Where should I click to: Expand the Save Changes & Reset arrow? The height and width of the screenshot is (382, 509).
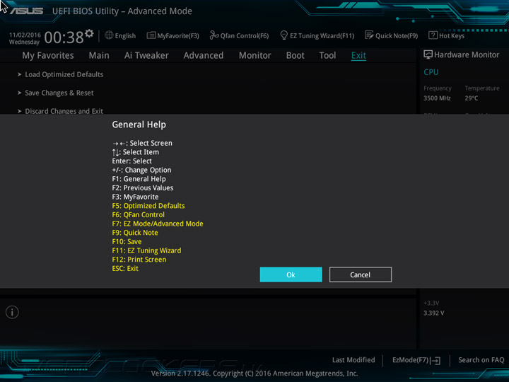20,93
